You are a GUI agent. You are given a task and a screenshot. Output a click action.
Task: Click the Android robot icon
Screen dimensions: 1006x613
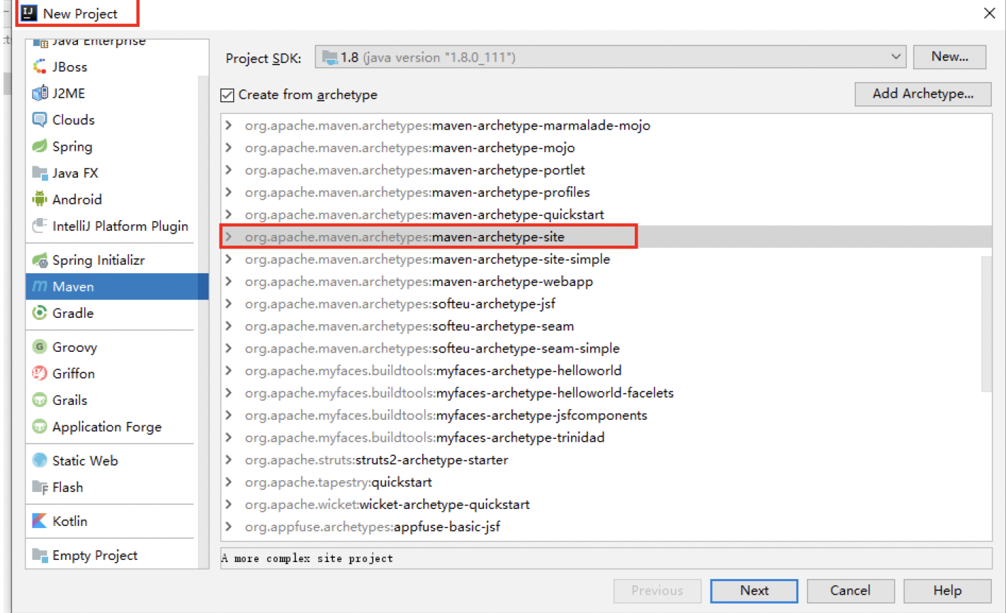40,200
